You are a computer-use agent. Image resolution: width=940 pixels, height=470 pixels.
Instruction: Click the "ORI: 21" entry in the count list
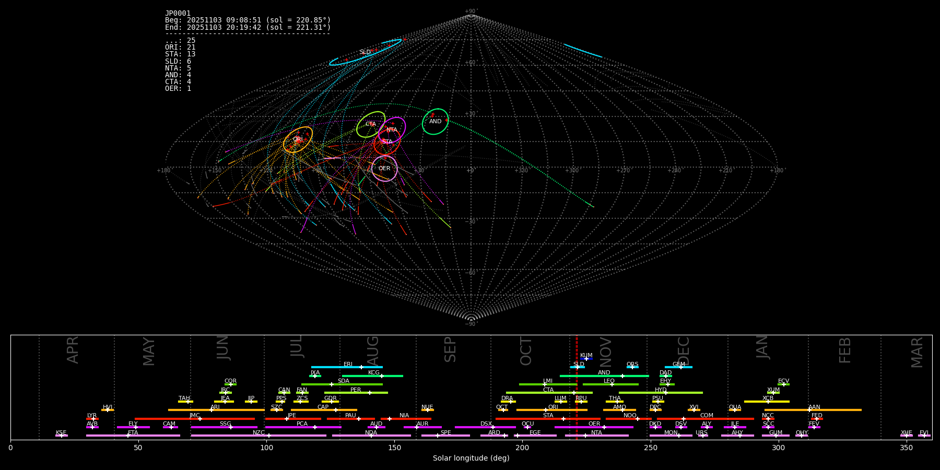click(180, 48)
